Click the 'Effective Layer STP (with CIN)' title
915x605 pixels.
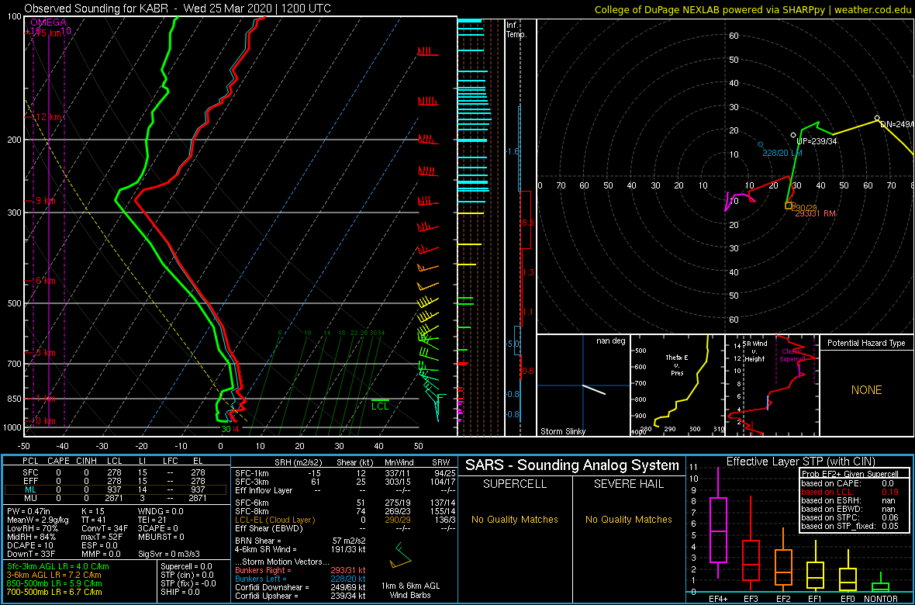(x=800, y=462)
